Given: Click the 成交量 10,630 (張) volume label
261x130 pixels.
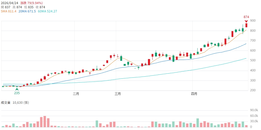Looking at the screenshot, I should click(x=15, y=103).
